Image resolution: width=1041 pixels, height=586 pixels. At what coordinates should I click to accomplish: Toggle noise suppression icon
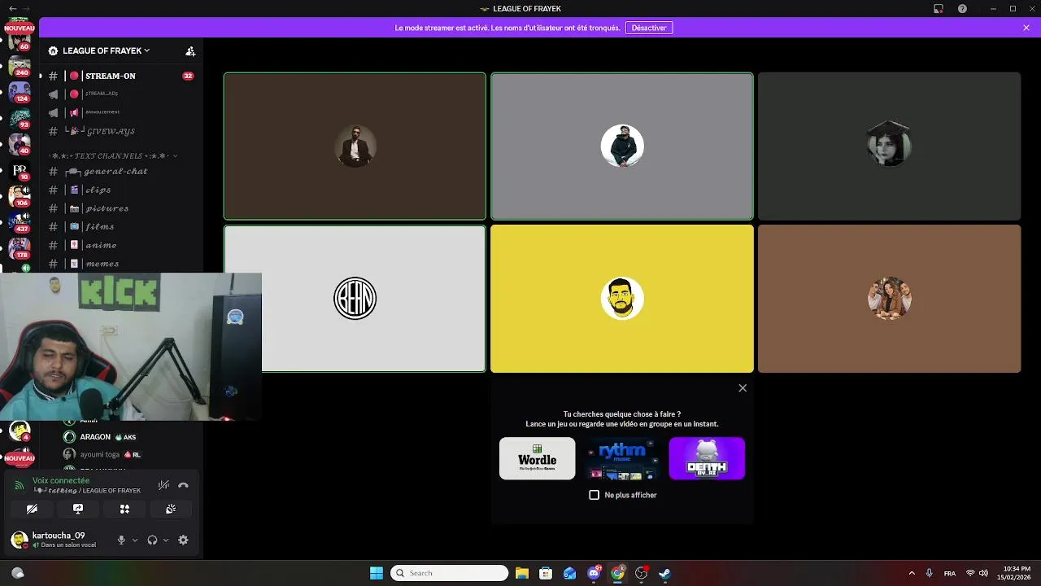[163, 485]
